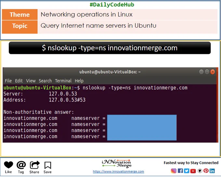Maximize the terminal window
221x177 pixels.
(207, 72)
